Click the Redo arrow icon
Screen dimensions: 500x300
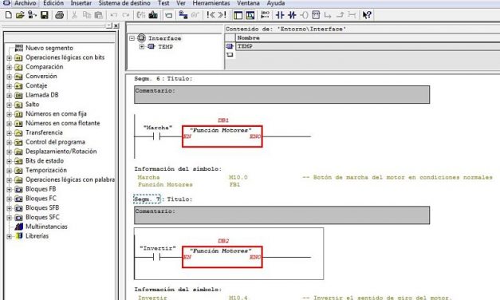point(126,15)
